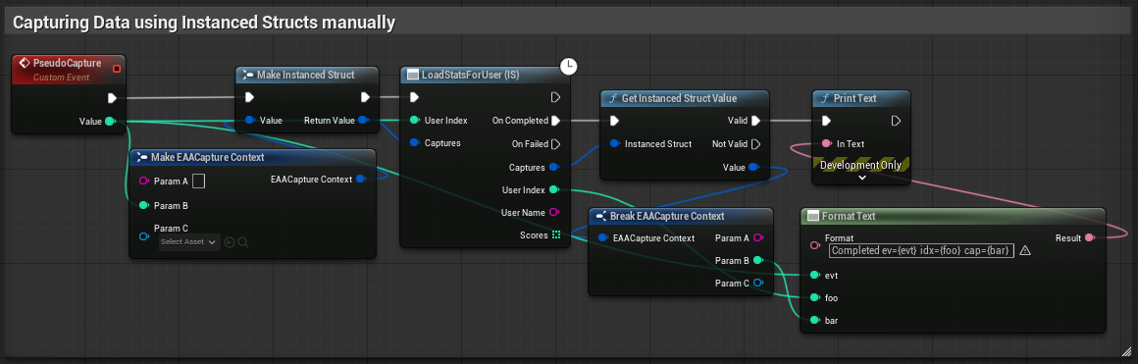Toggle the Param A checkbox
This screenshot has width=1138, height=364.
point(198,181)
